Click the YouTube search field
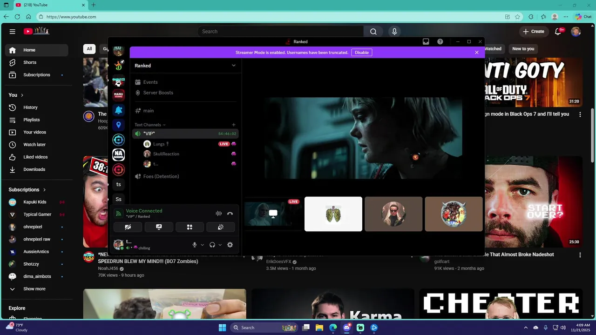Image resolution: width=596 pixels, height=335 pixels. pyautogui.click(x=280, y=32)
